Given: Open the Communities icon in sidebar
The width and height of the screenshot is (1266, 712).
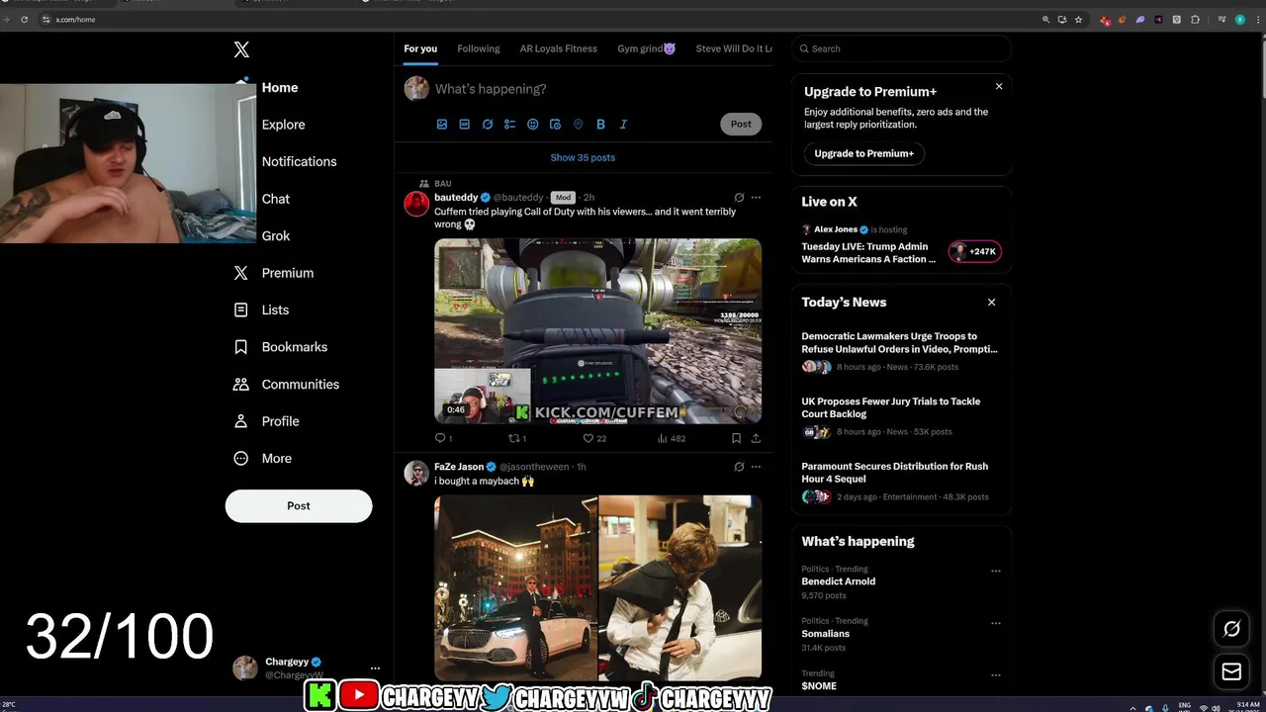Looking at the screenshot, I should [x=240, y=384].
